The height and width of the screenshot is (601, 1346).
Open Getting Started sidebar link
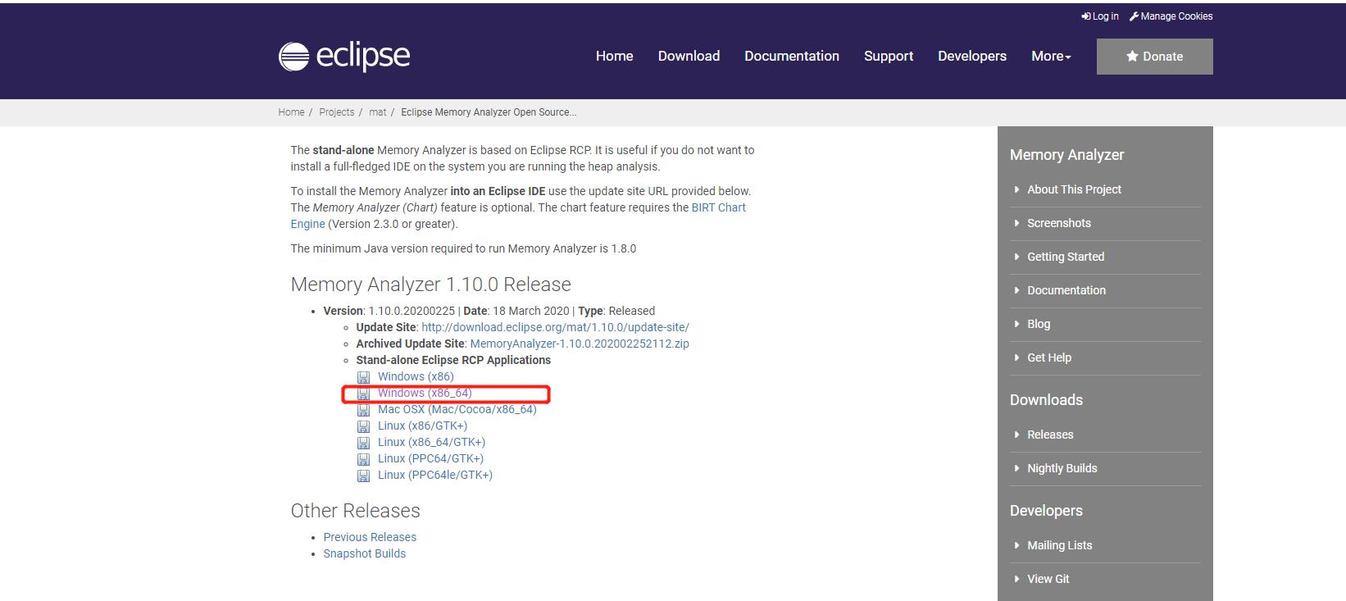(x=1066, y=257)
